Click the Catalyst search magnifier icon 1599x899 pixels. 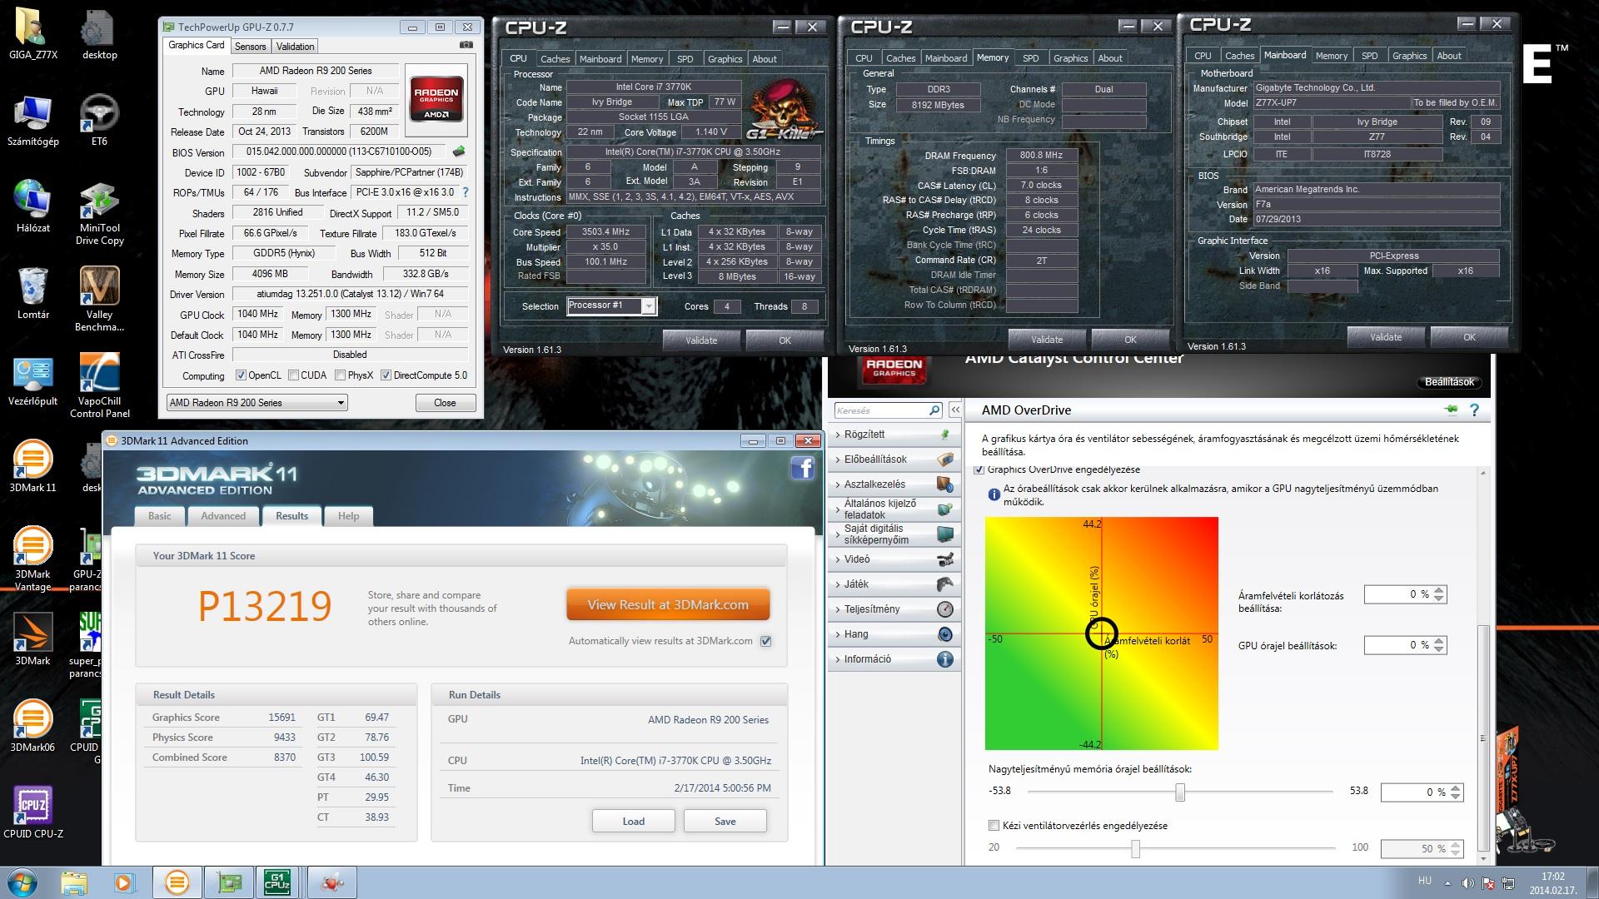click(934, 410)
